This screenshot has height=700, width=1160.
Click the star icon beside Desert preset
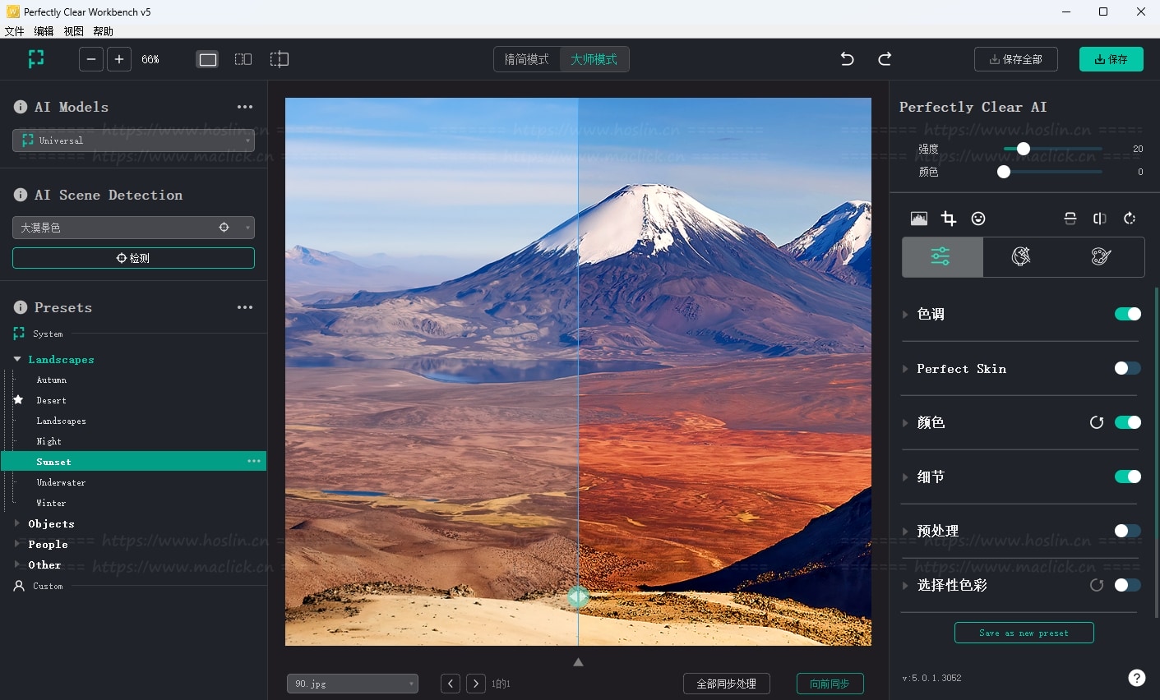[18, 400]
